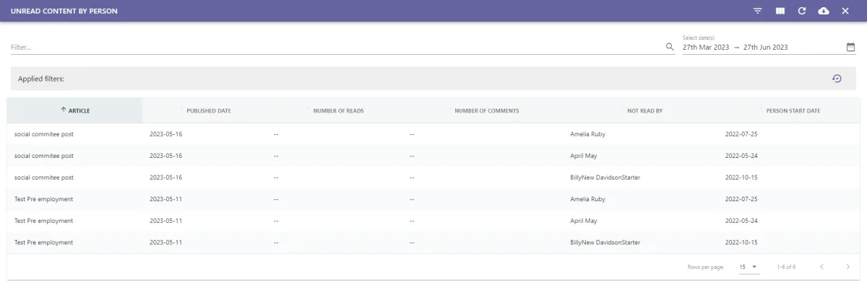Select Test Pre employment row for Amelia Ruby
The width and height of the screenshot is (867, 282).
433,199
